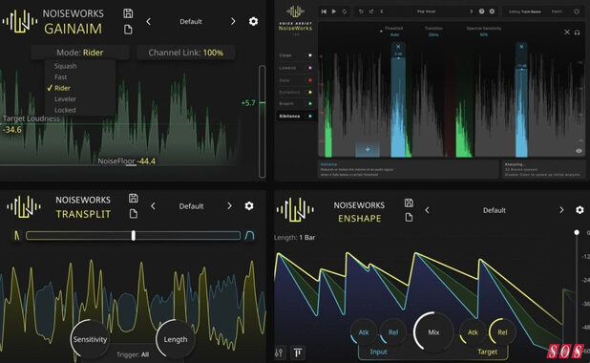
Task: Open Enshape settings gear
Action: pos(579,210)
